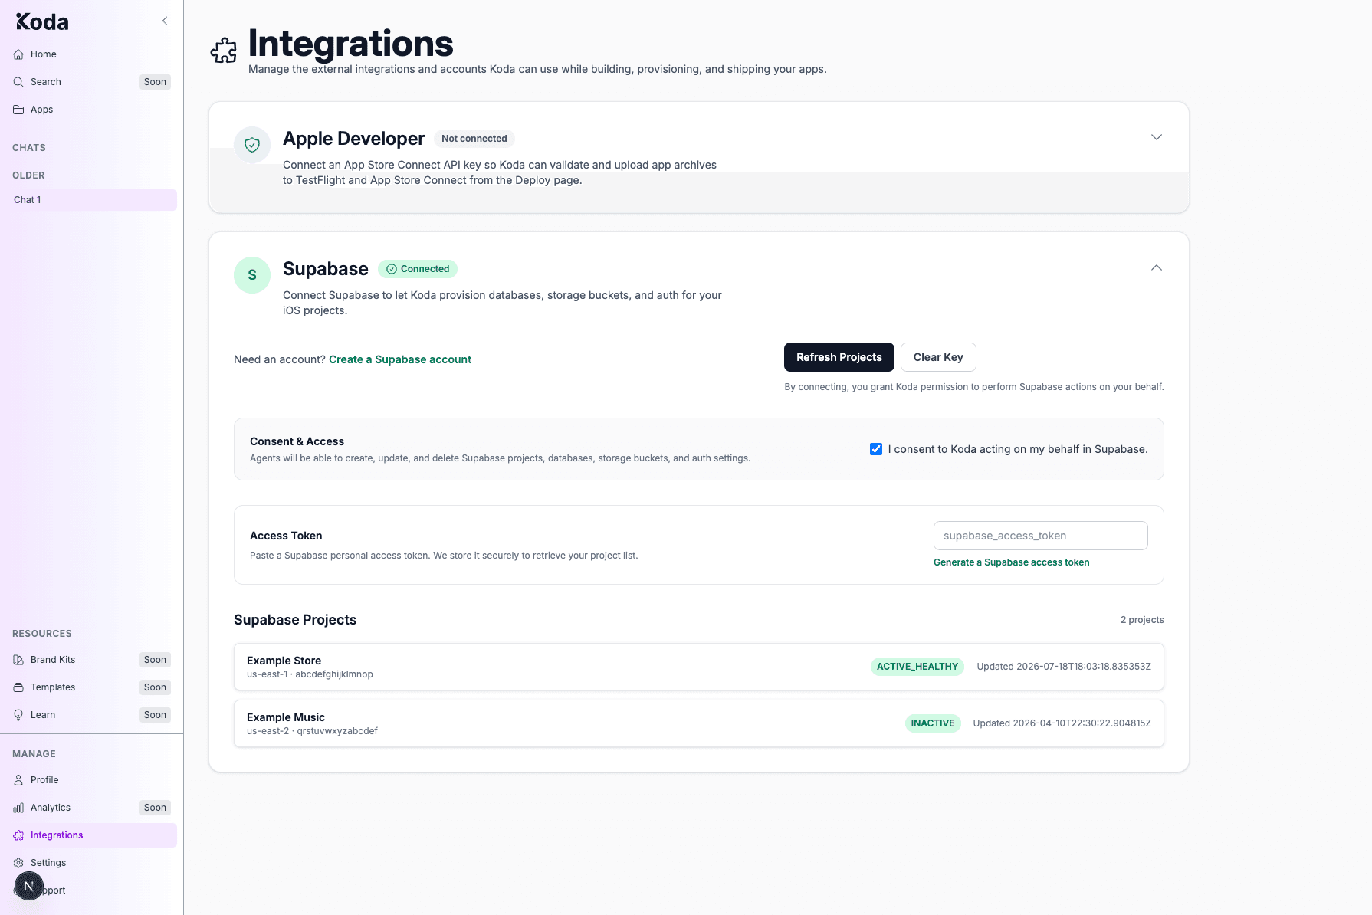Viewport: 1372px width, 915px height.
Task: Click the Supabase Projects heading
Action: point(295,620)
